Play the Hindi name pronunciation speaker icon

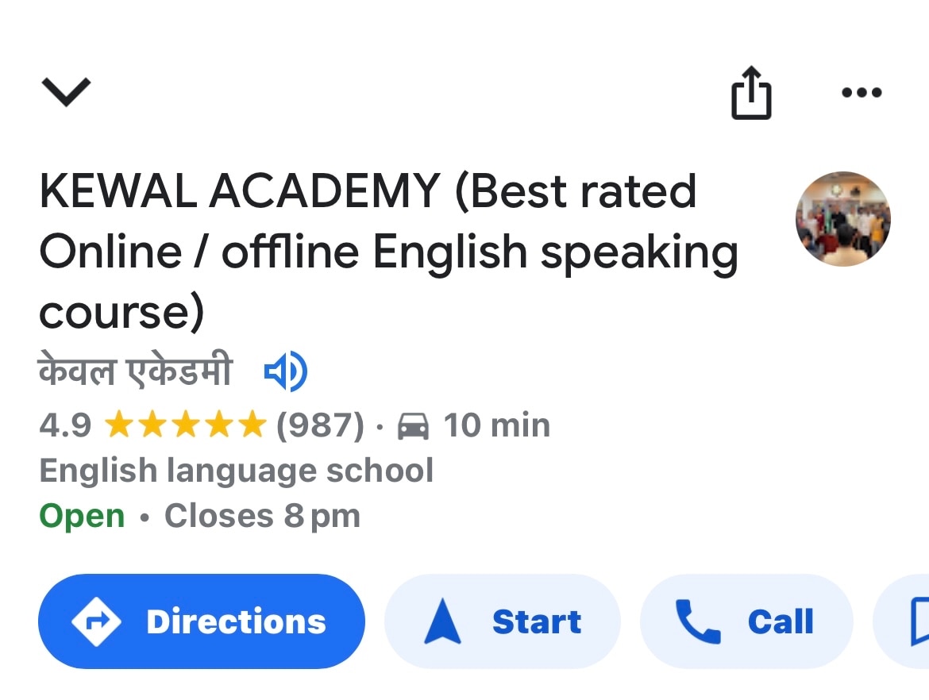point(285,371)
